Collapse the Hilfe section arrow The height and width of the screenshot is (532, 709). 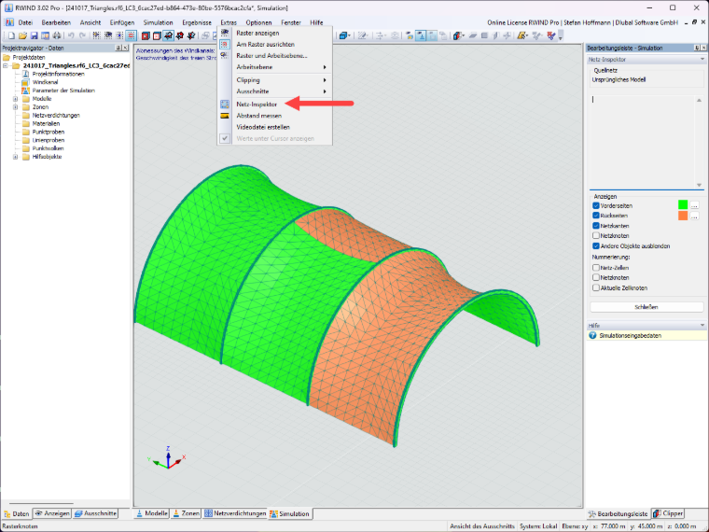click(702, 325)
